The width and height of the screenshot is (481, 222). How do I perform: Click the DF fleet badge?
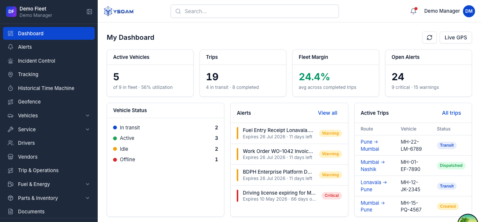coord(11,12)
